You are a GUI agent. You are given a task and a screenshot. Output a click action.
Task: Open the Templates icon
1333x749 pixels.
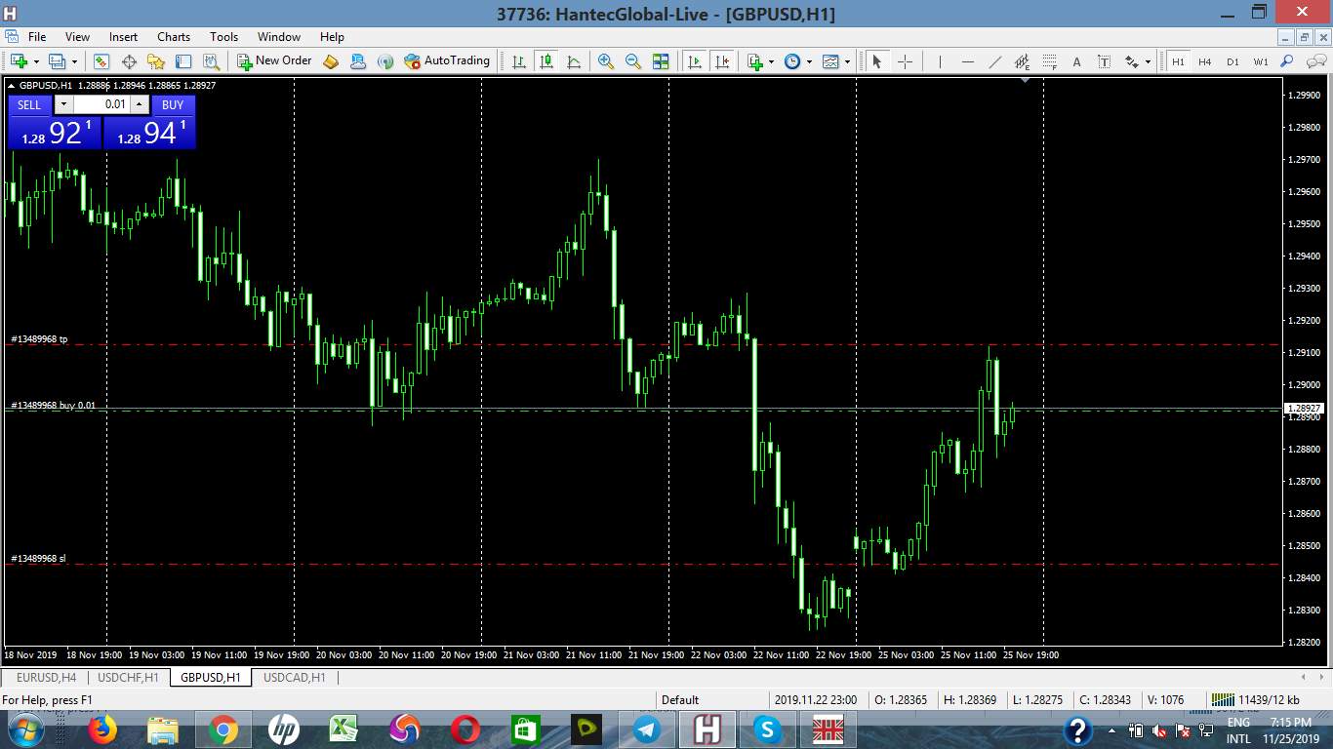point(830,61)
